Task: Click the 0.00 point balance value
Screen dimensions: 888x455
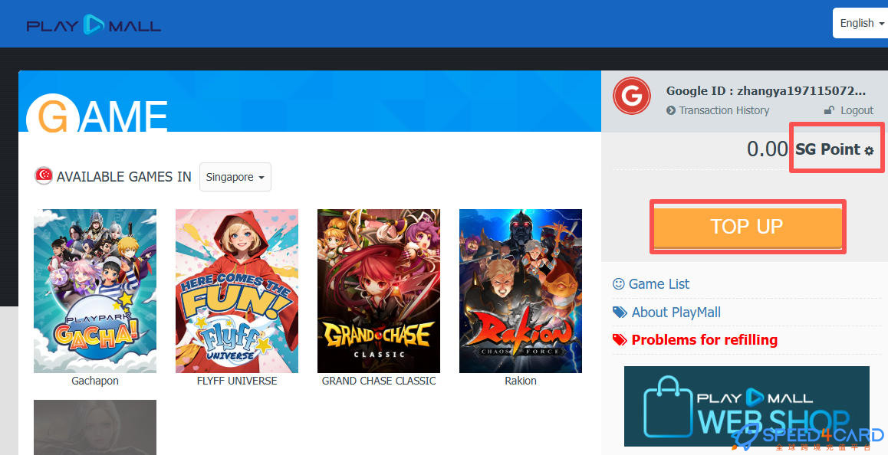Action: point(767,149)
